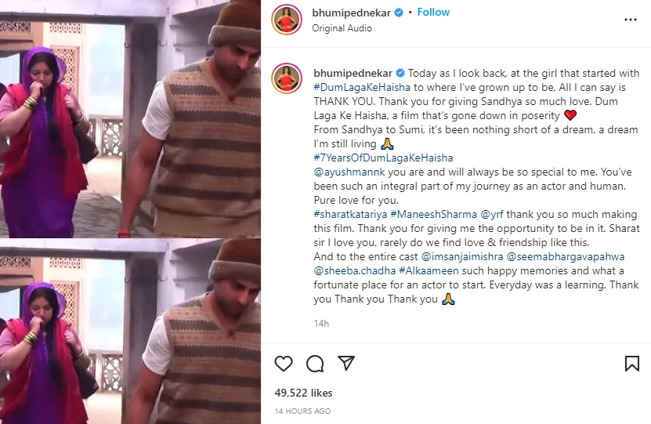Follow bhumipednekar
651x424 pixels.
coord(433,13)
